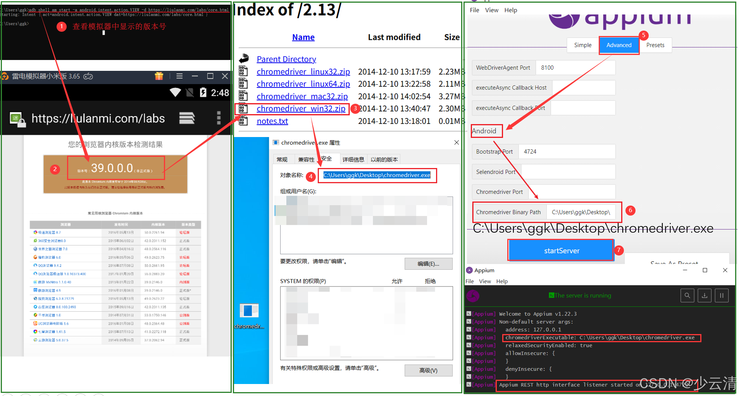Open the Parent Directory link
Image resolution: width=739 pixels, height=396 pixels.
pos(286,59)
